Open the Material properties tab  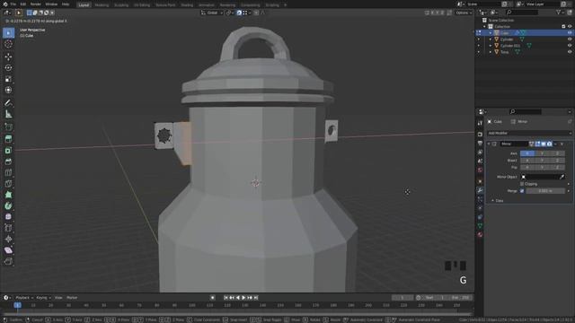click(x=480, y=235)
